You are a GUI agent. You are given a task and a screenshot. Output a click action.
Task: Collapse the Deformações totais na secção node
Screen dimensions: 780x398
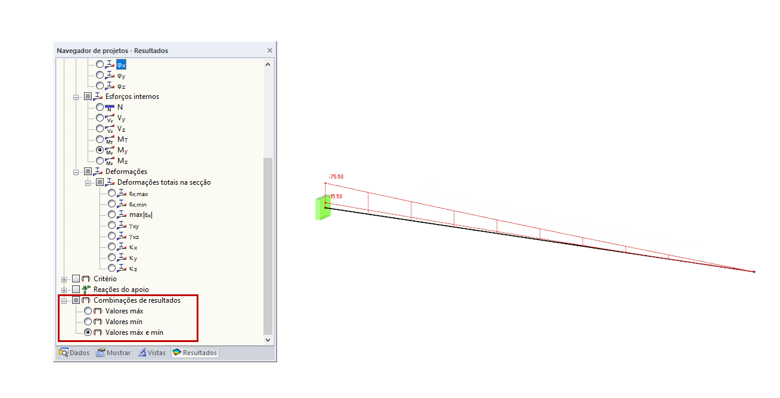pyautogui.click(x=88, y=182)
